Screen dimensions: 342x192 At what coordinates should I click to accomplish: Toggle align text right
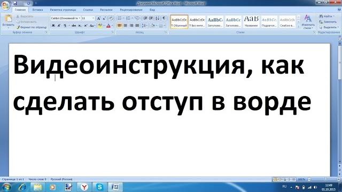click(x=131, y=26)
